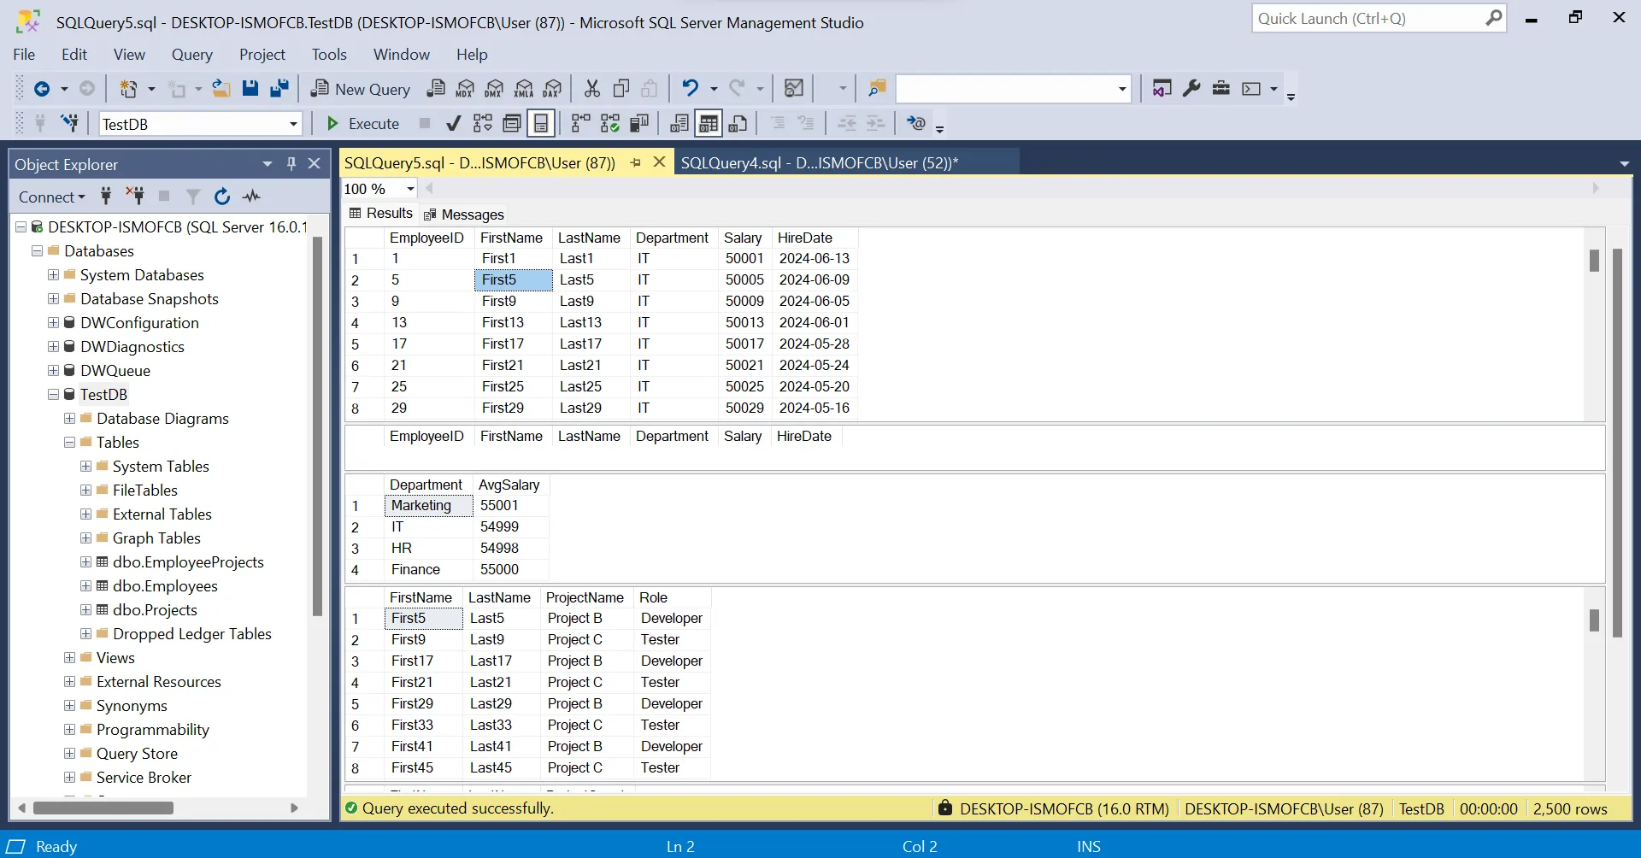Toggle auto-hide pin on Object Explorer panel

pyautogui.click(x=291, y=163)
